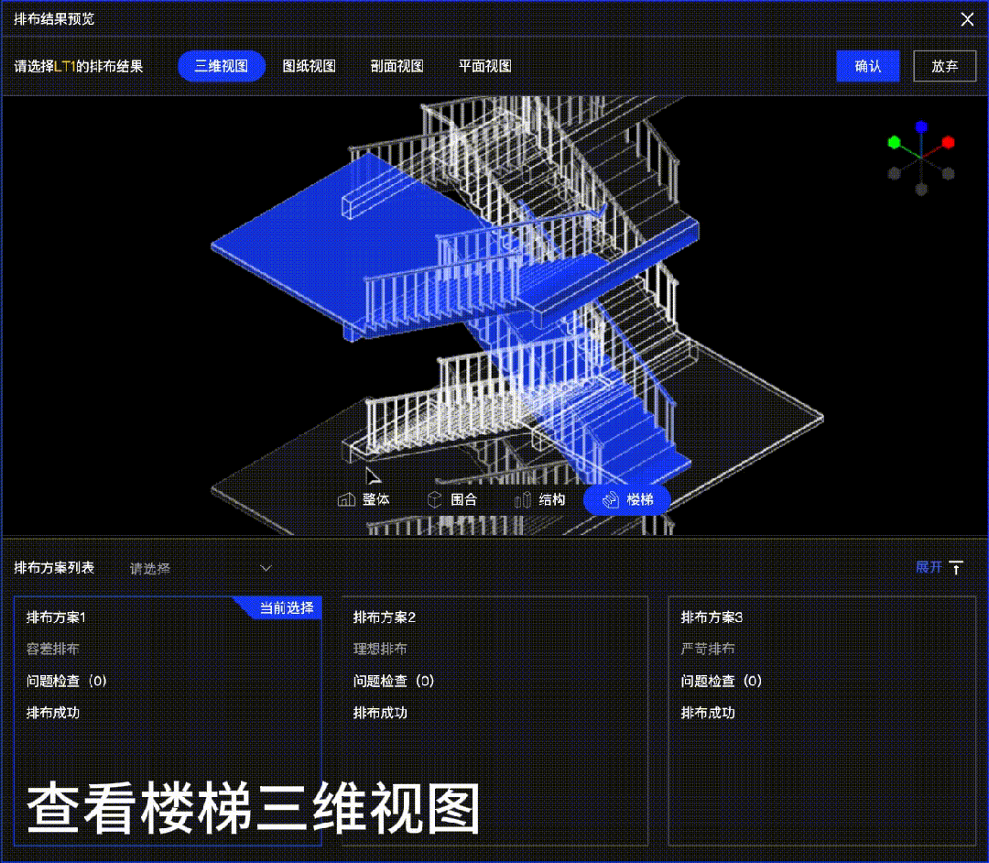Screen dimensions: 989x863
Task: Switch to the 三维视图 tab
Action: 222,66
